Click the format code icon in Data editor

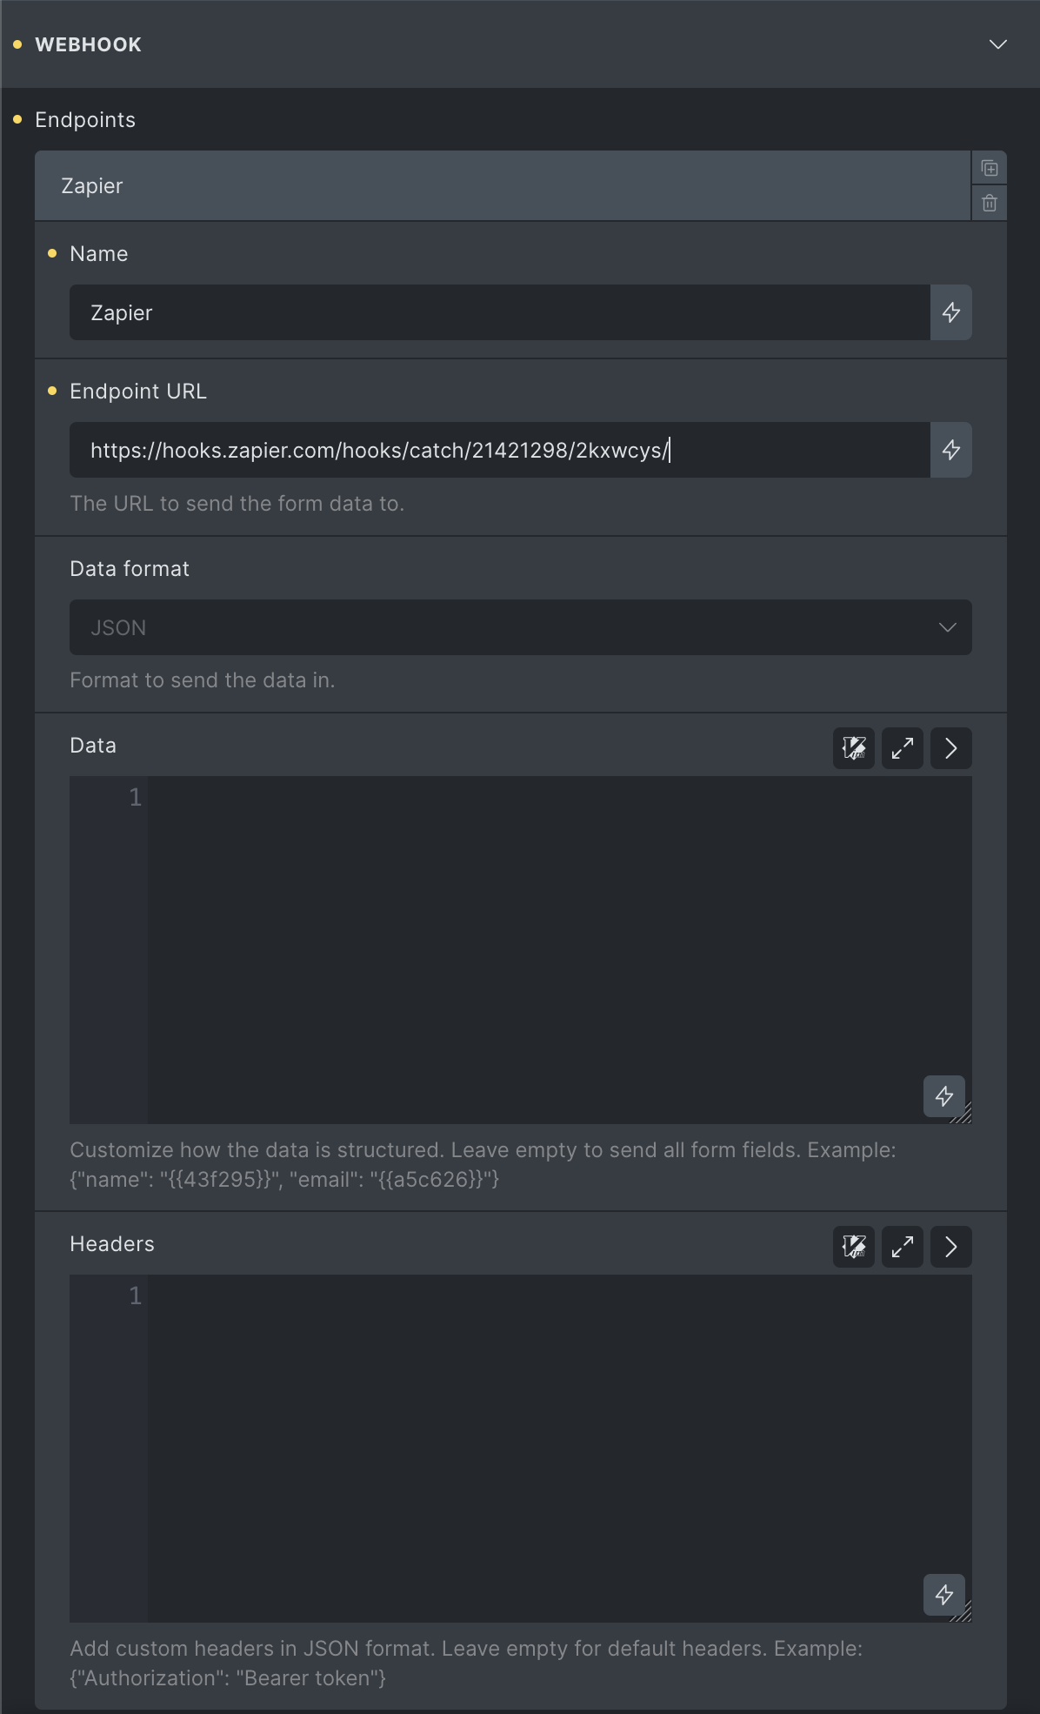(x=853, y=748)
